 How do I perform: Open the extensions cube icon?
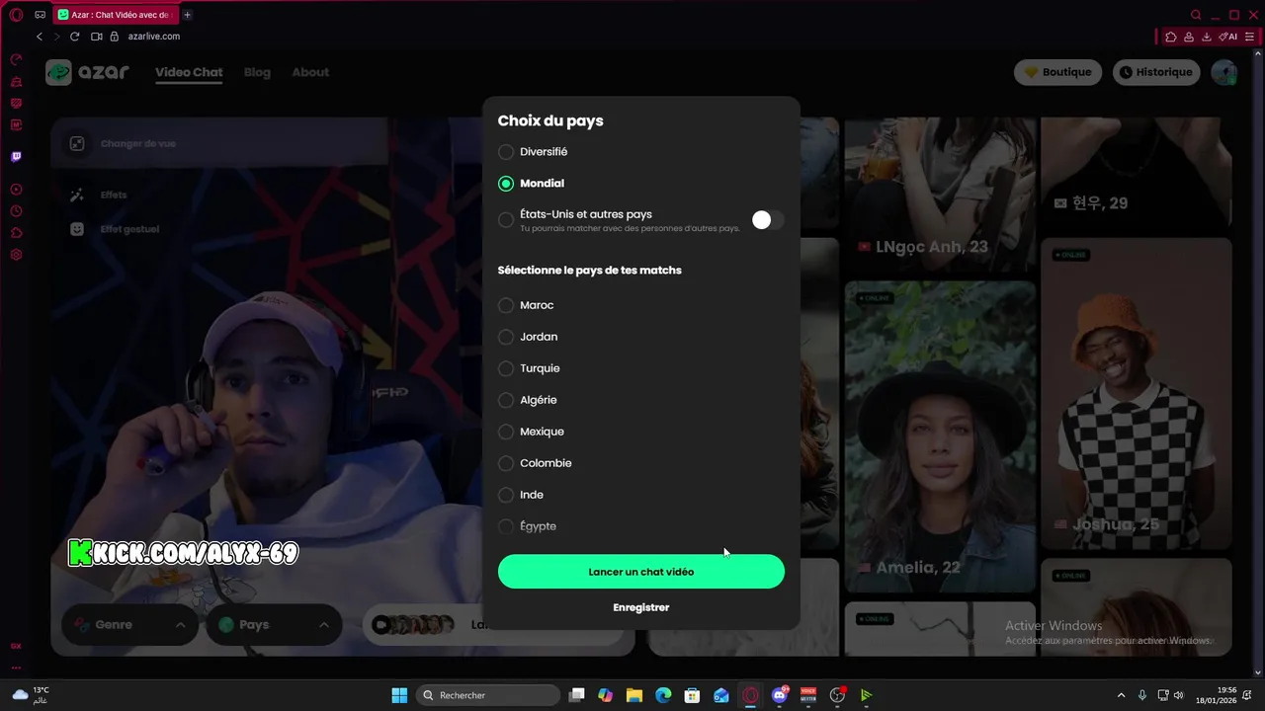click(x=1171, y=37)
